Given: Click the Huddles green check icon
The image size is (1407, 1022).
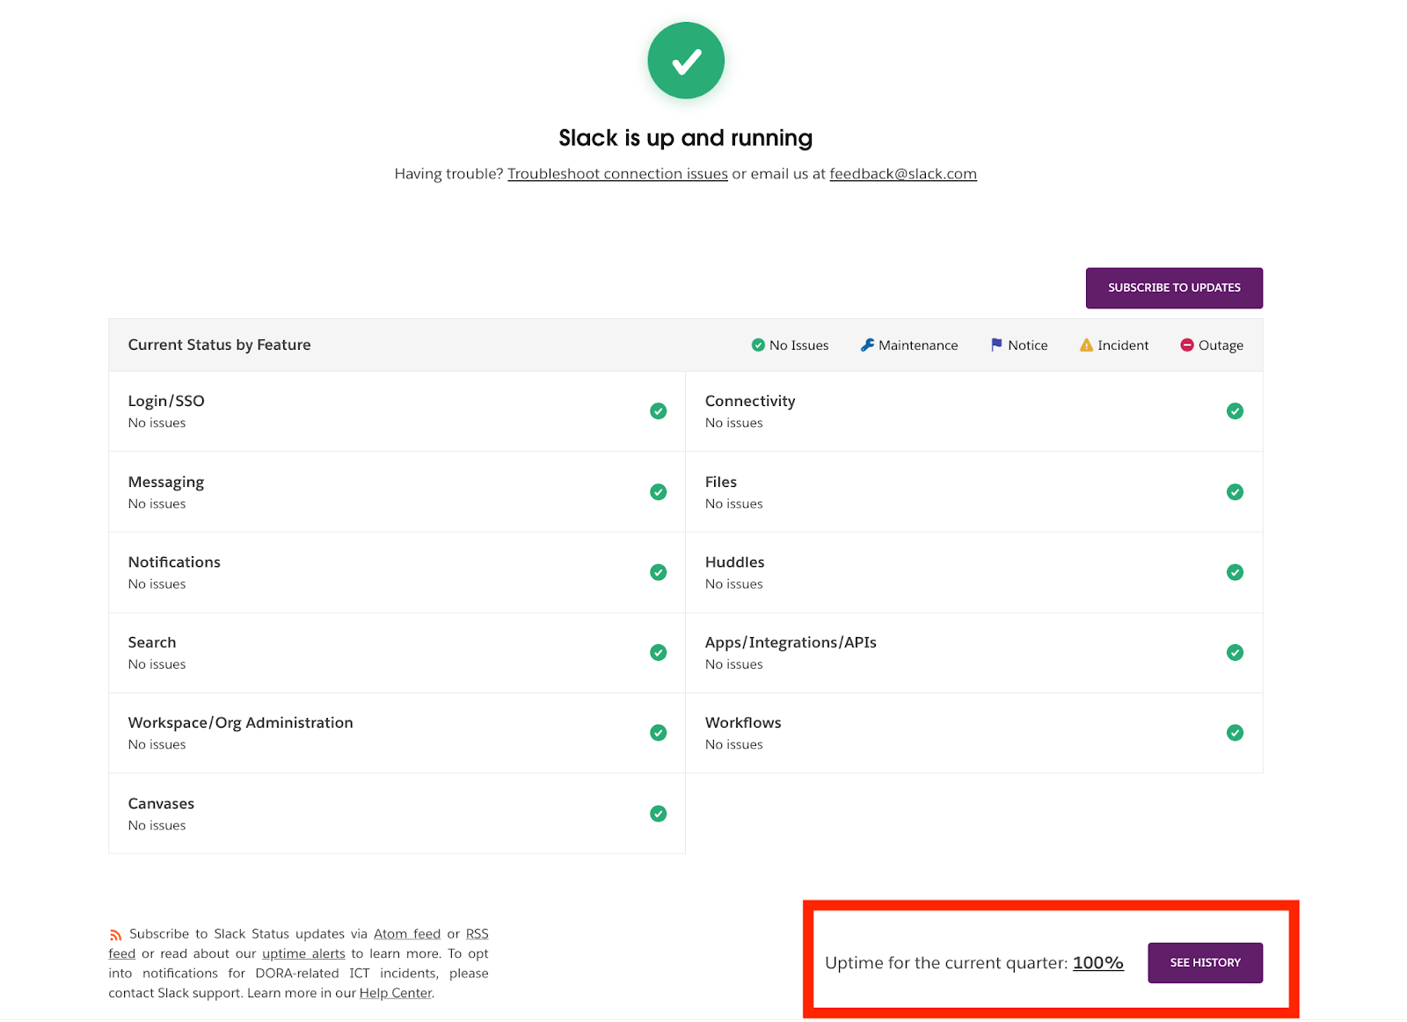Looking at the screenshot, I should (x=1235, y=572).
